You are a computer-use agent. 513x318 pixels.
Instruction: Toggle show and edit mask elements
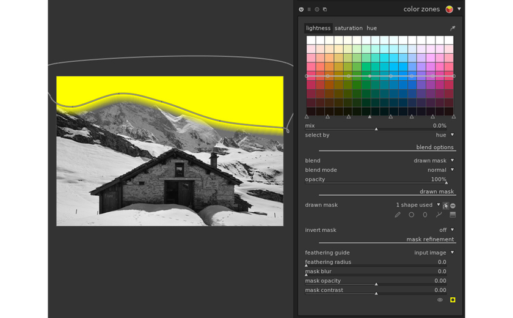(x=445, y=205)
